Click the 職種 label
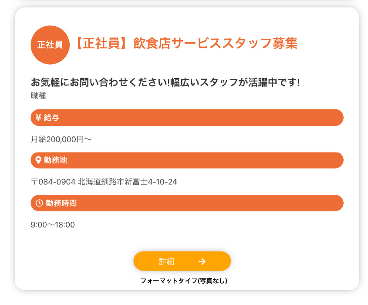The image size is (368, 305). coord(38,96)
